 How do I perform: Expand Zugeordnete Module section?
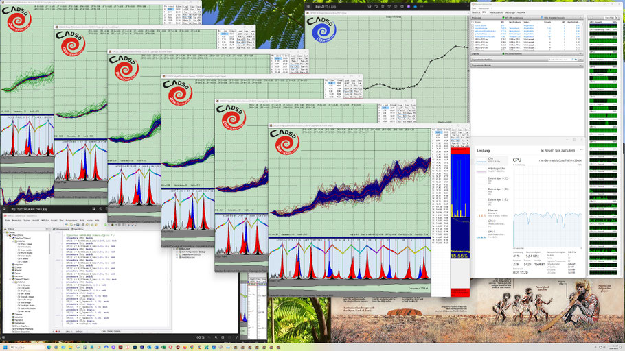pos(580,66)
